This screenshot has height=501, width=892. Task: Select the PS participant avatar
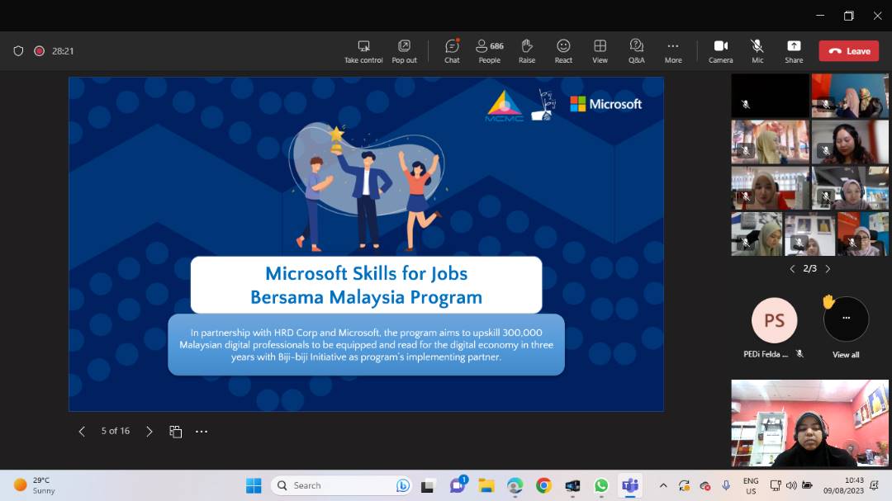[774, 320]
